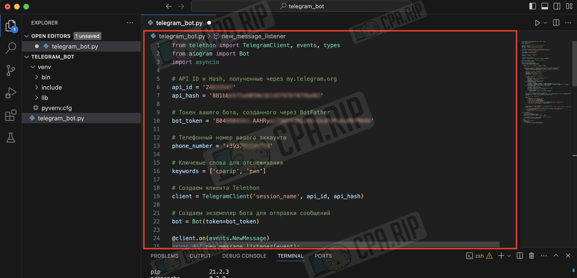577x278 pixels.
Task: Maximize the panel with up chevron
Action: (556, 256)
